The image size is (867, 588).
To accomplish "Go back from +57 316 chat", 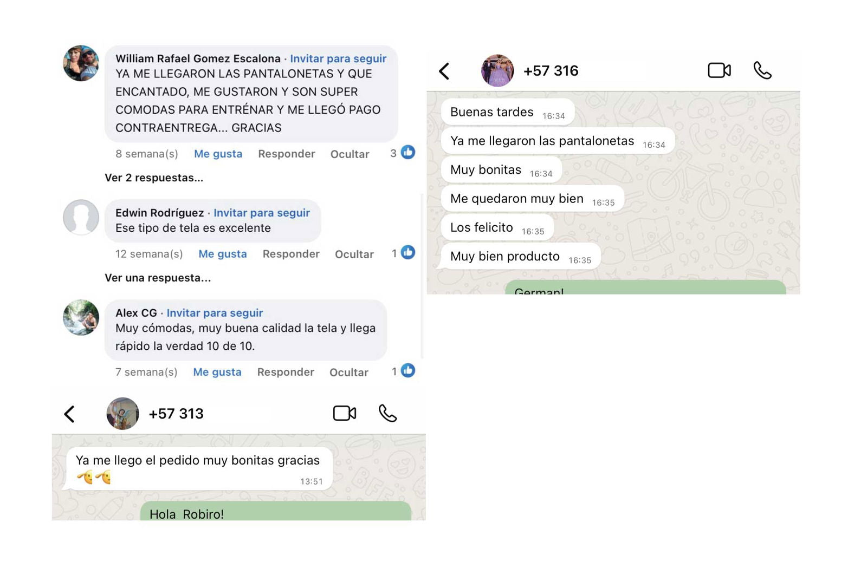I will (444, 71).
